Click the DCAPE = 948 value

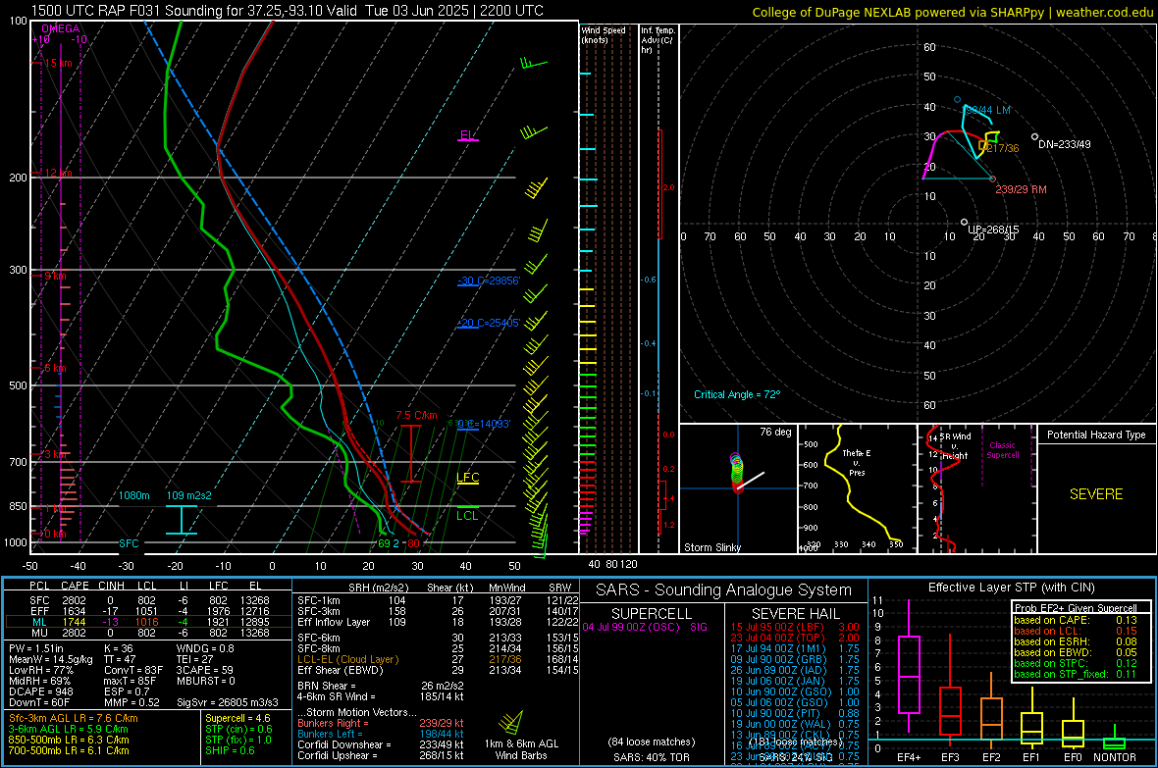[40, 691]
